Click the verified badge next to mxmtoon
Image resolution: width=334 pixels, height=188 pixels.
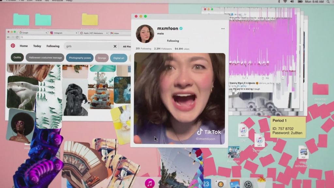[x=181, y=28]
